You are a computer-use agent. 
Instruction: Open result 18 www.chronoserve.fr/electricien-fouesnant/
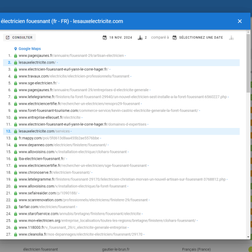click(x=54, y=172)
